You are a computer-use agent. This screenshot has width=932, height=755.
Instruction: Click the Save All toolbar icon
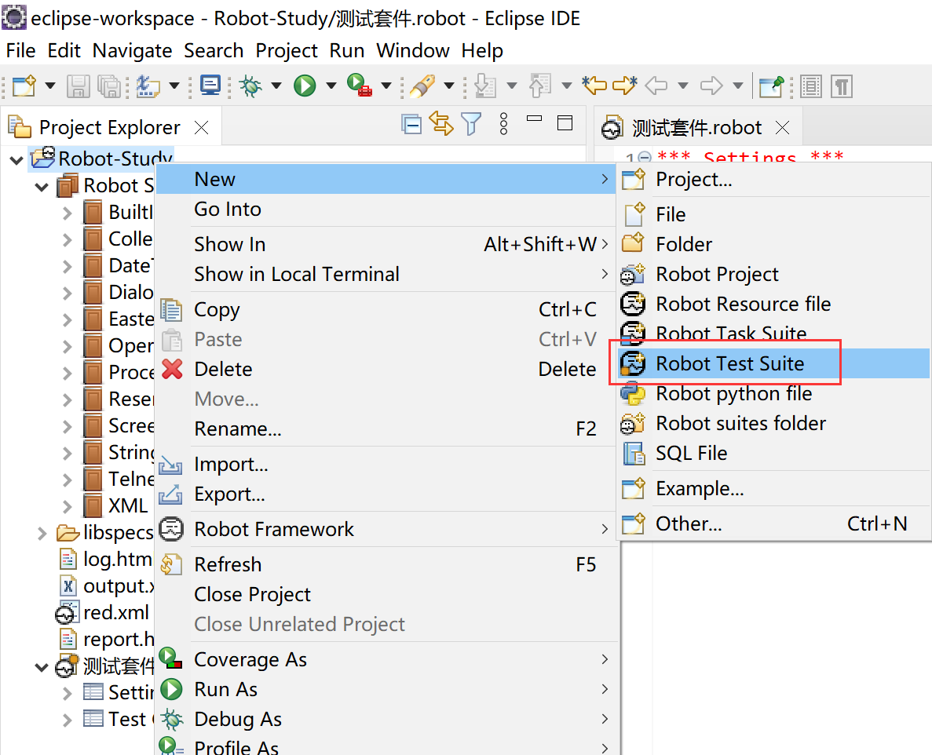point(109,86)
